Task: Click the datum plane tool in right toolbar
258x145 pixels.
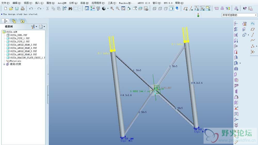Action: pyautogui.click(x=253, y=29)
